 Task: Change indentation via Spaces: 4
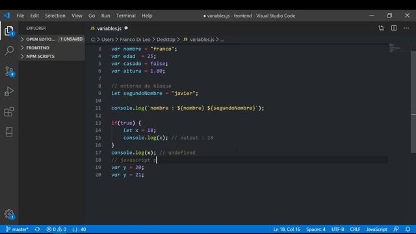click(x=316, y=229)
